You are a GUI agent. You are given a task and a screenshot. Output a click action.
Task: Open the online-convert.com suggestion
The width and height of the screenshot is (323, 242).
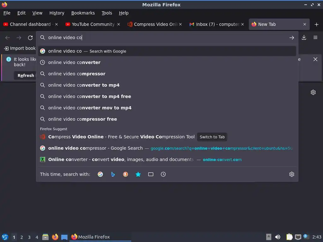(x=167, y=159)
